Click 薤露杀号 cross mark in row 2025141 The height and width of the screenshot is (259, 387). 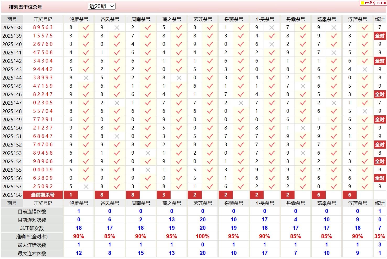334,53
